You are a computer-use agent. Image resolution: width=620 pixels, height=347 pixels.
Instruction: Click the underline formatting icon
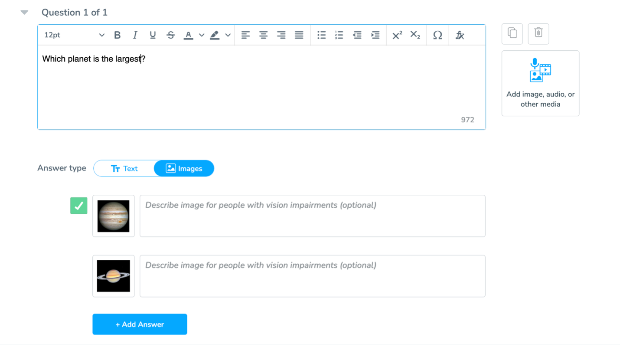[x=153, y=35]
